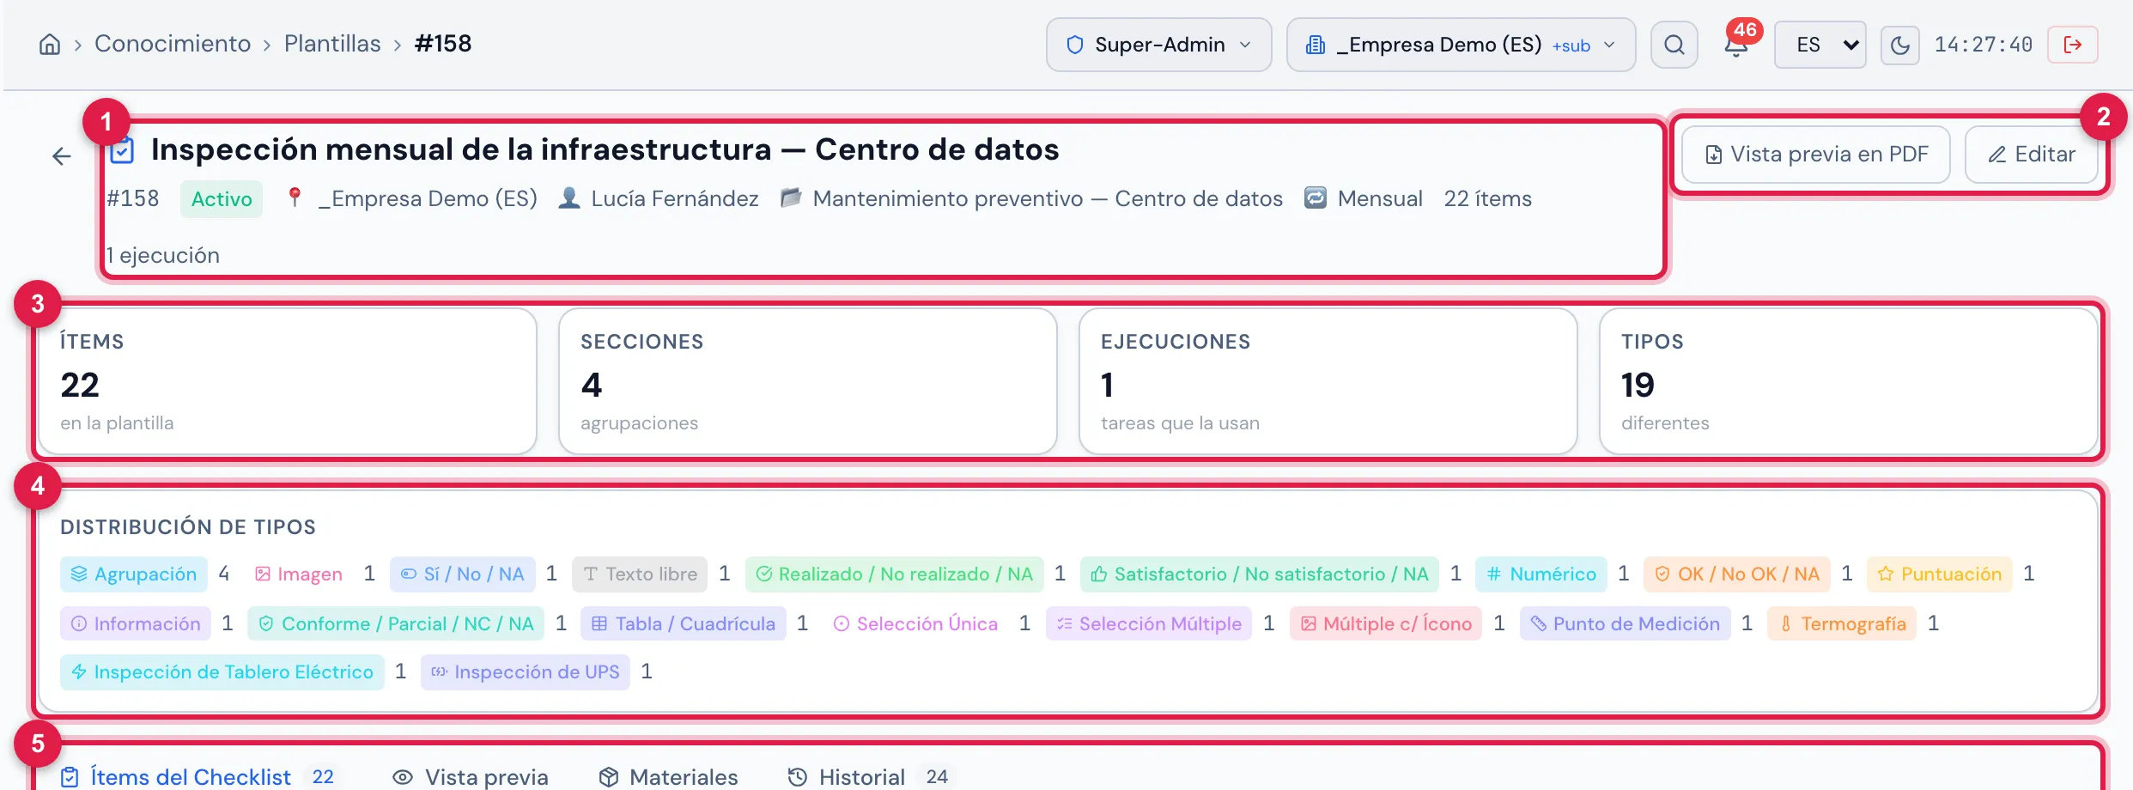Click the user icon by Lucía Fernández
2133x790 pixels.
[x=568, y=198]
